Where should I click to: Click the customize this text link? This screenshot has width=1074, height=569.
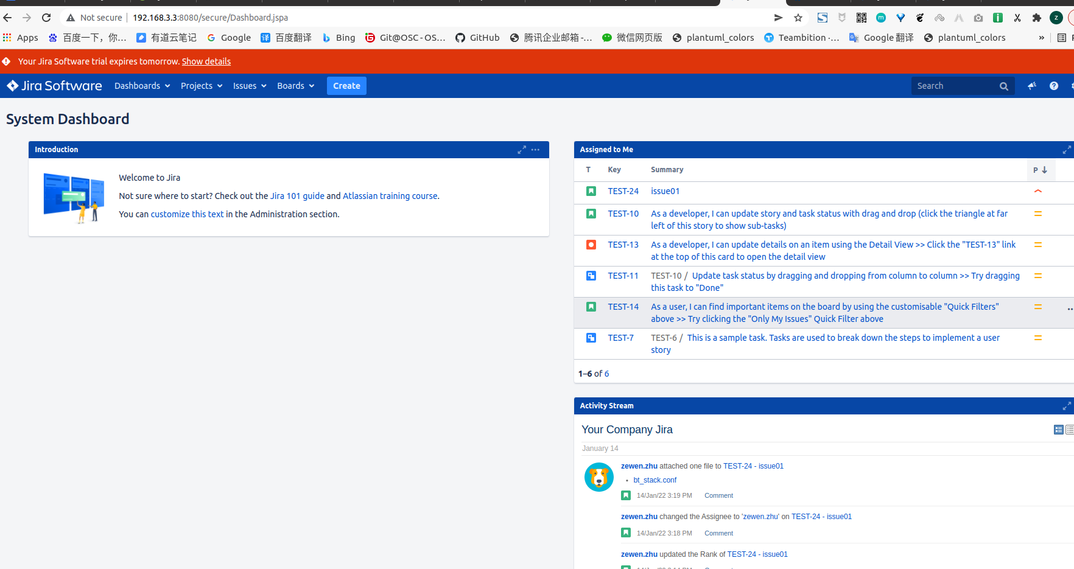(x=188, y=214)
